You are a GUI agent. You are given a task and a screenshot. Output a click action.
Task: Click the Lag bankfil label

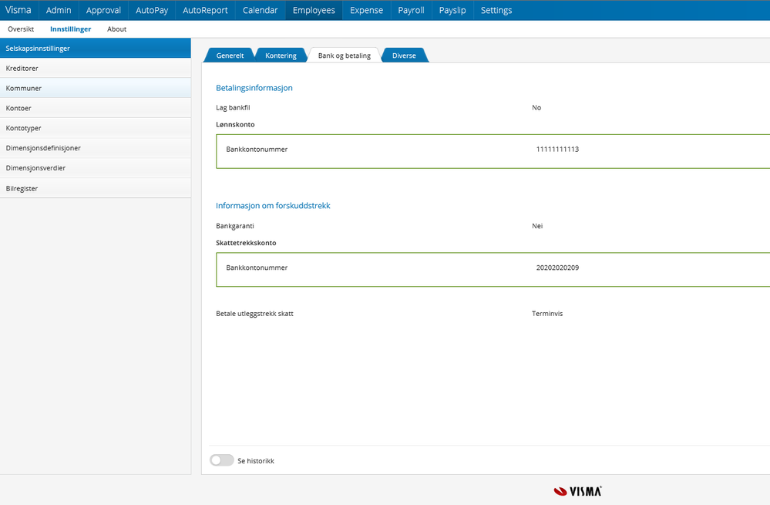233,108
